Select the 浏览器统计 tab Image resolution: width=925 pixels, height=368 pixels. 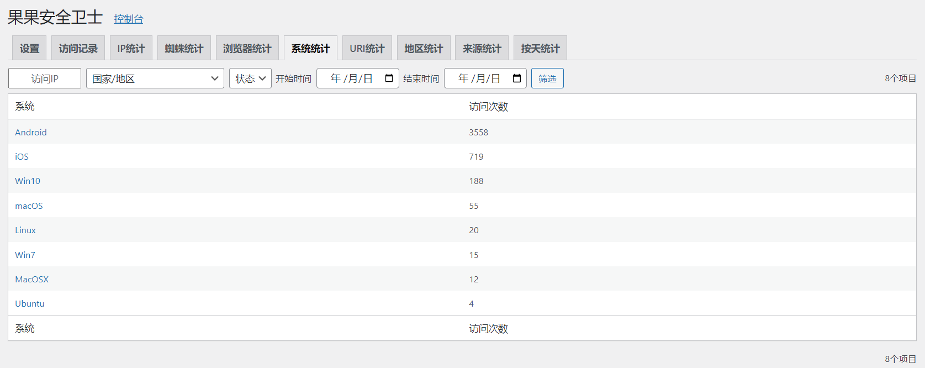(x=247, y=48)
